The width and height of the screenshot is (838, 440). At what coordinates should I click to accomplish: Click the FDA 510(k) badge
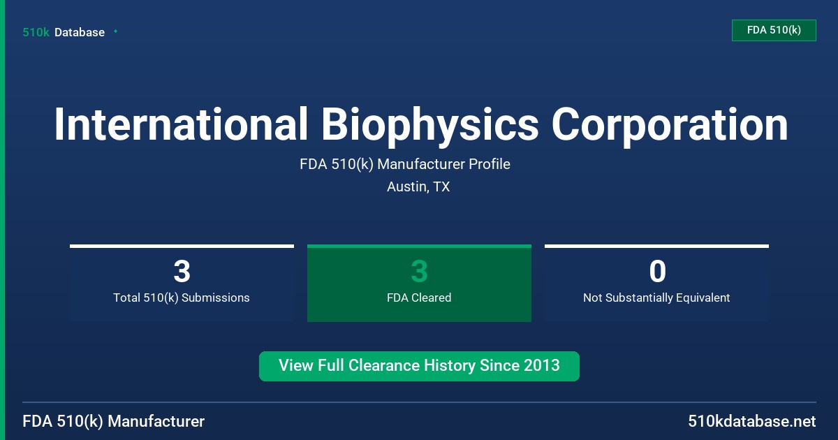pyautogui.click(x=774, y=30)
